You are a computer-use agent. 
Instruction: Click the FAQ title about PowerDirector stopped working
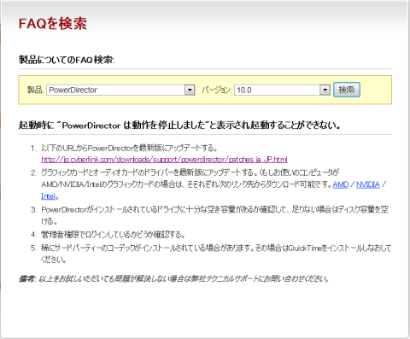point(179,126)
